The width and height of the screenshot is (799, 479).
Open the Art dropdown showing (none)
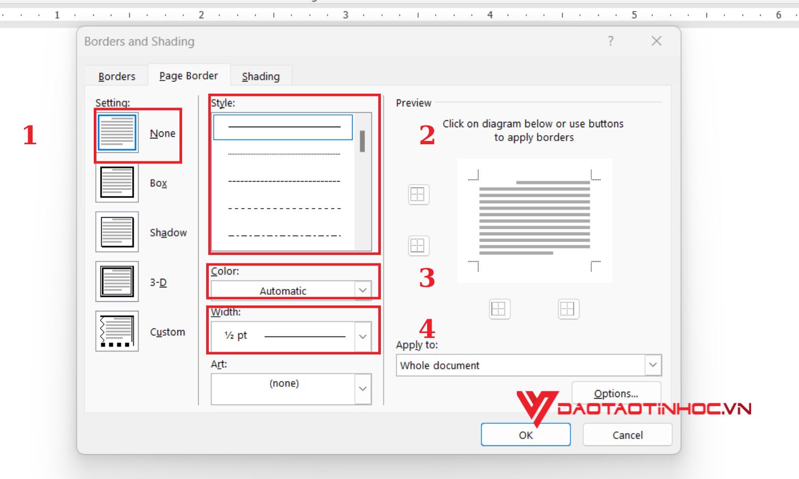[x=291, y=389]
